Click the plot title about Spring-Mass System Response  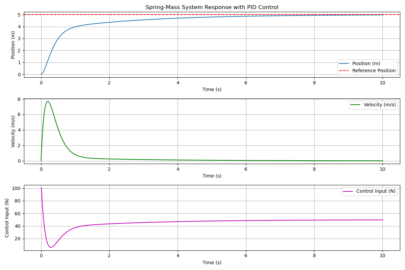click(212, 7)
